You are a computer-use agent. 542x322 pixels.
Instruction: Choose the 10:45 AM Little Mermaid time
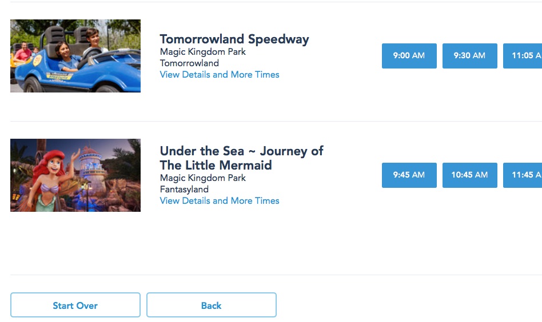tap(469, 175)
